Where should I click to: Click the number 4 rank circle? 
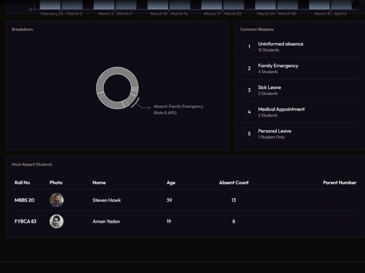click(x=249, y=112)
